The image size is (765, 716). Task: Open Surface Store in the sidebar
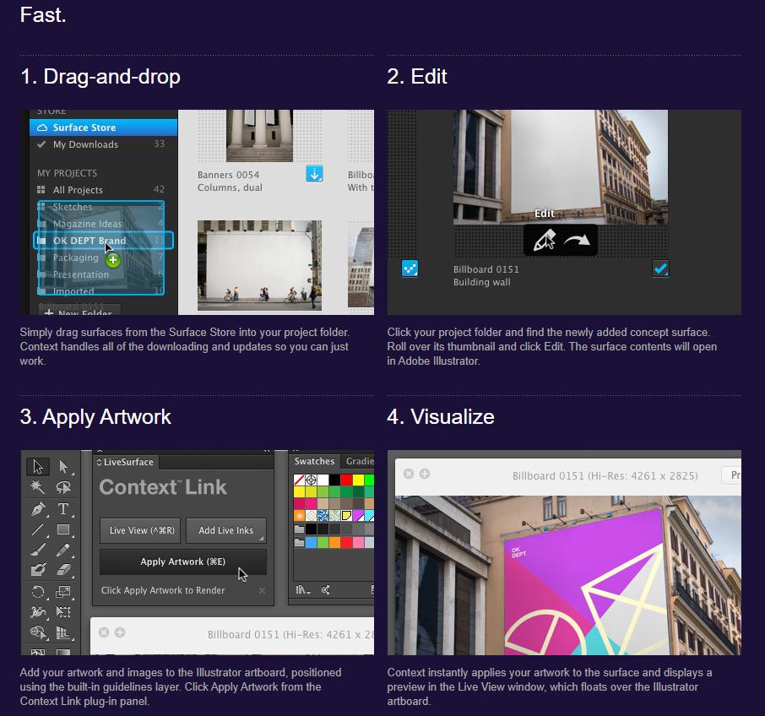(103, 127)
